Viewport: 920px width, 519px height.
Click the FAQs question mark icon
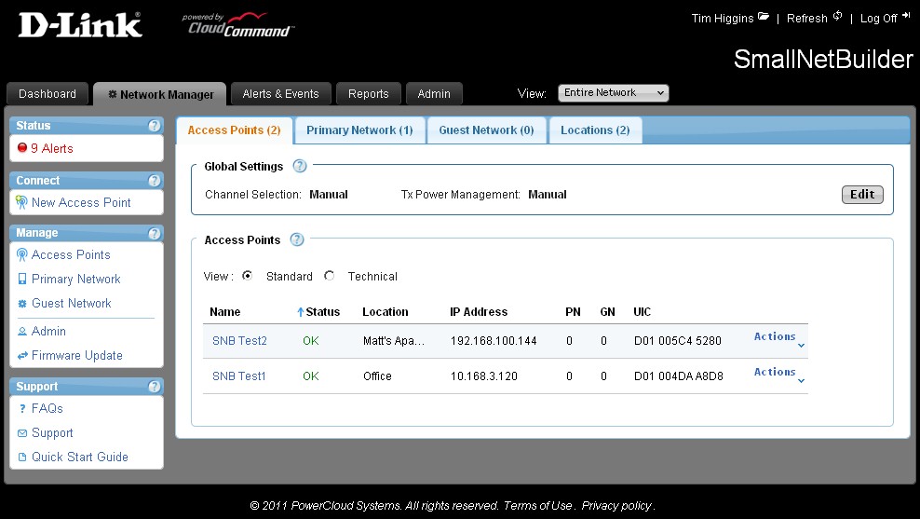click(x=22, y=409)
